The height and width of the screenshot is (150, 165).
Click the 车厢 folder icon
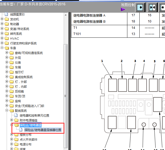(11, 67)
